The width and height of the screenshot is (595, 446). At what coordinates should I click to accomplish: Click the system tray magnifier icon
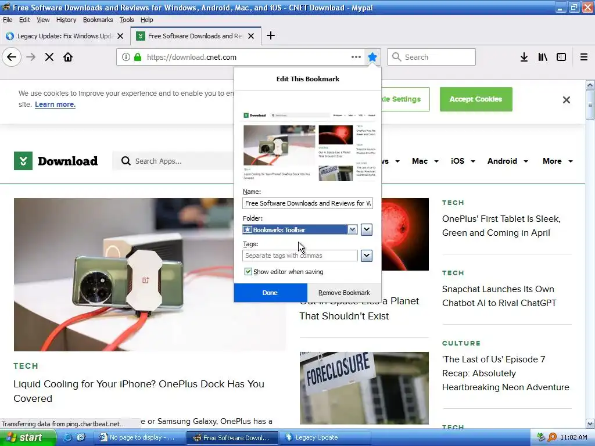tap(552, 437)
